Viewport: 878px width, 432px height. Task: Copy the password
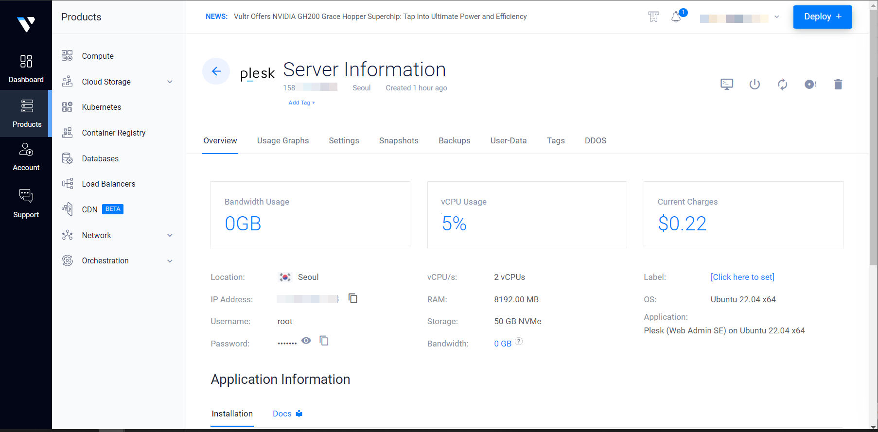click(x=324, y=341)
